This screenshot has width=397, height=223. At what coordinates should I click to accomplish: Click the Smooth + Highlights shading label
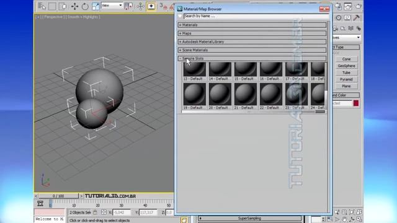point(83,17)
